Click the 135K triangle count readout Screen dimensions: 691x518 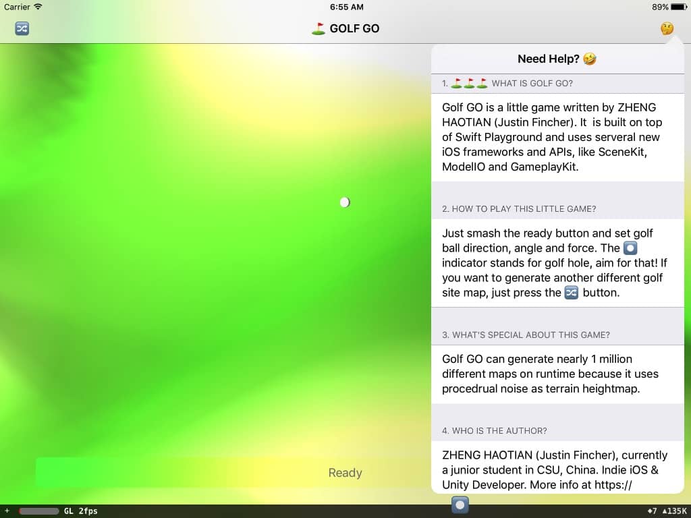pos(674,511)
